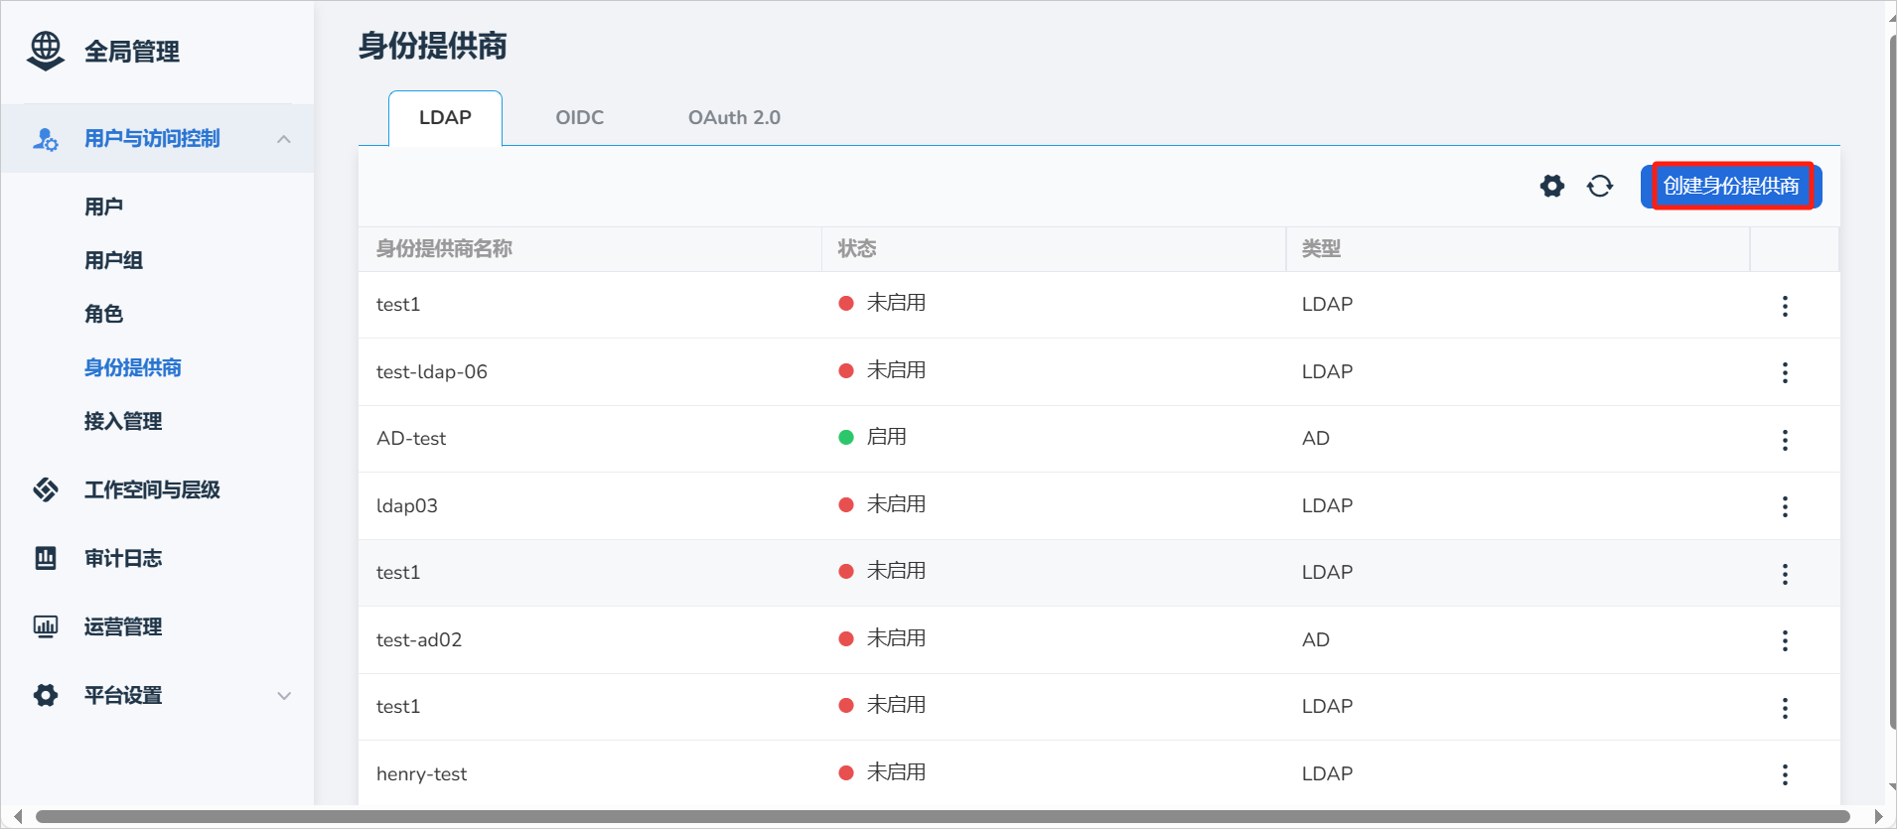Screen dimensions: 1897x829
Task: Open the more menu for henry-test row
Action: [1785, 775]
